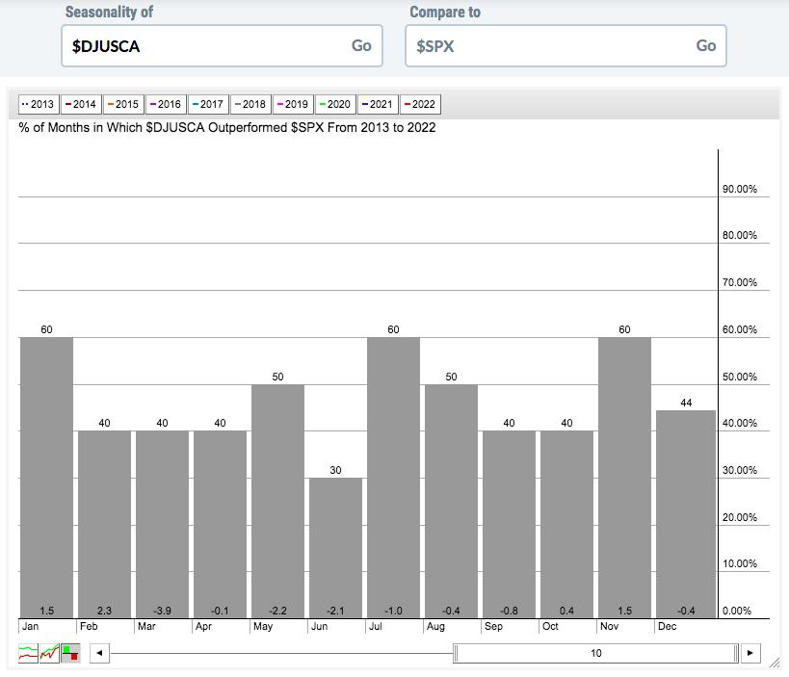The height and width of the screenshot is (677, 789).
Task: Click the empty slider track left of thumb
Action: click(279, 654)
